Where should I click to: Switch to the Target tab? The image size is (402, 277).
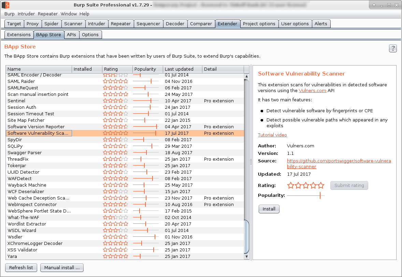point(14,24)
